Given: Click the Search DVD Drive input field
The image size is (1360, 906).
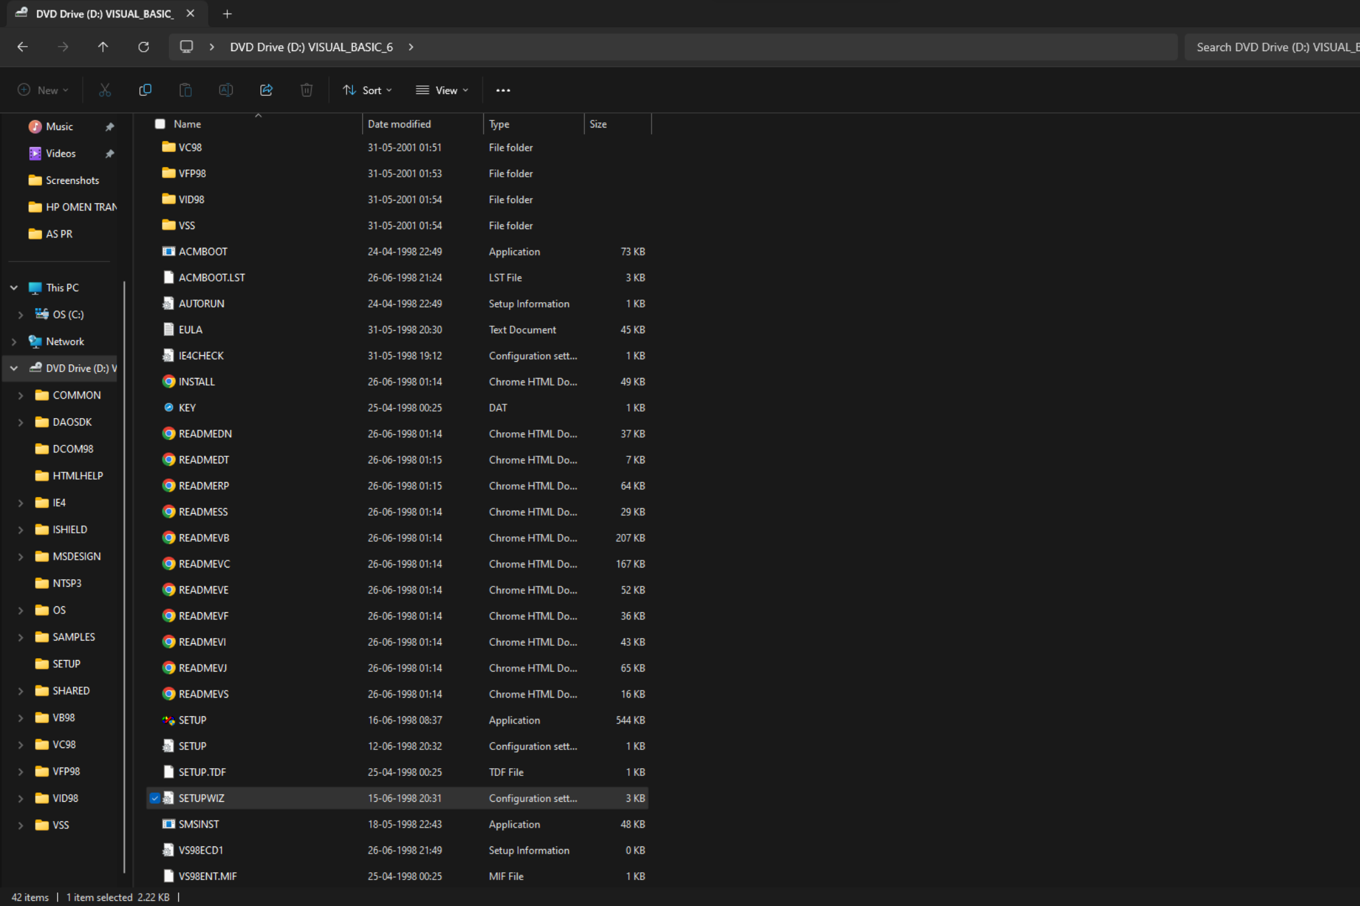Looking at the screenshot, I should pos(1272,47).
